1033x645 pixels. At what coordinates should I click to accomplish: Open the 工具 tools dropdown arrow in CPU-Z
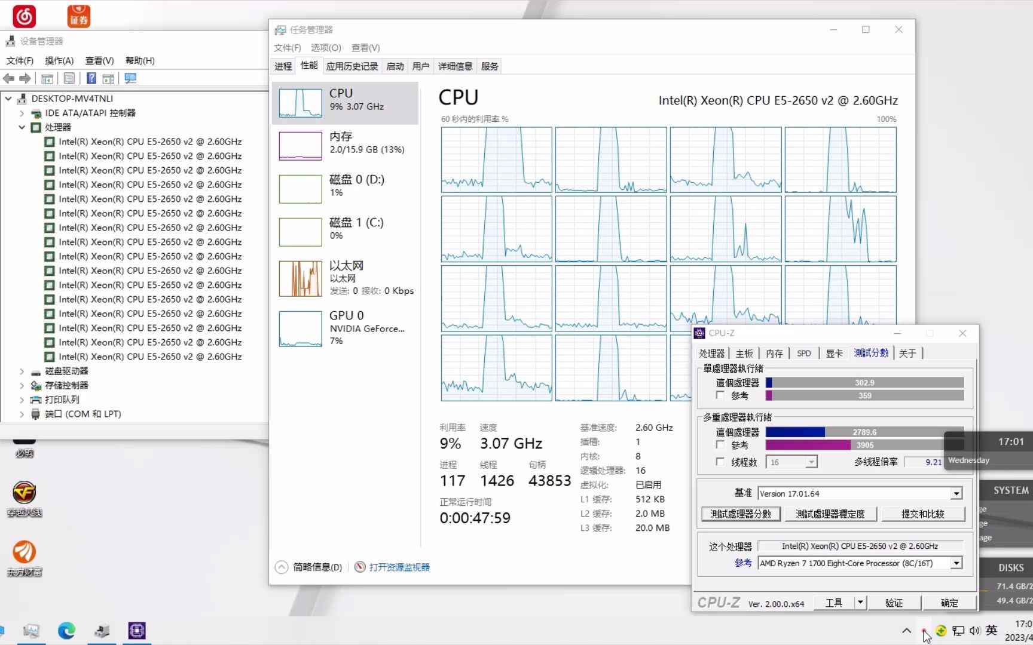tap(860, 603)
